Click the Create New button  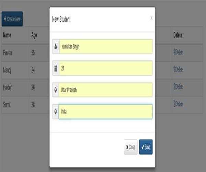12,19
